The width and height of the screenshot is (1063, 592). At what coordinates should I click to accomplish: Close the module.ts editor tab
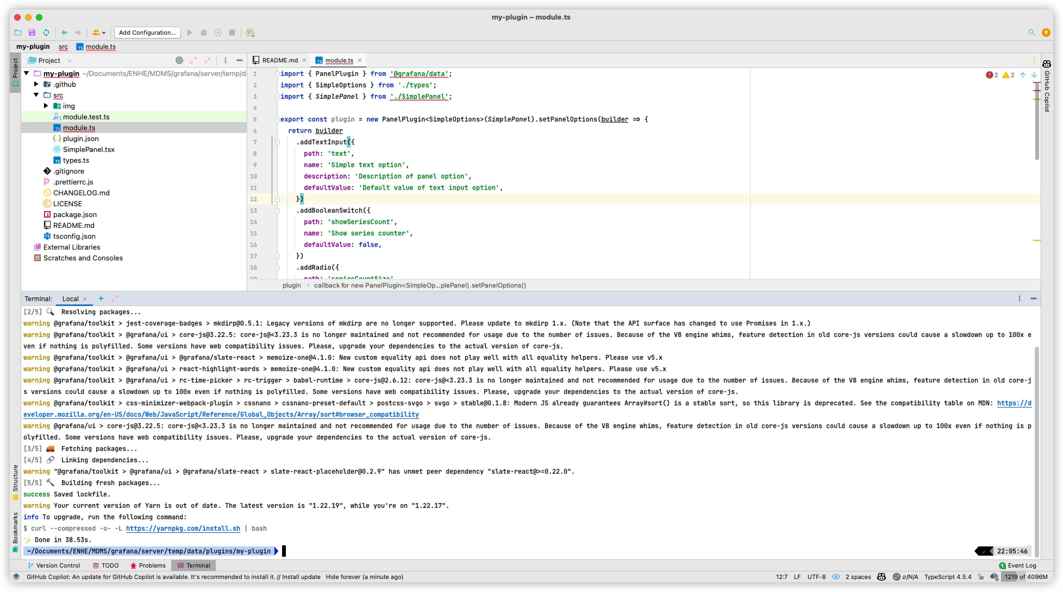pos(360,60)
